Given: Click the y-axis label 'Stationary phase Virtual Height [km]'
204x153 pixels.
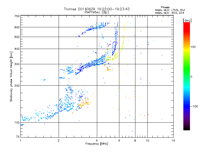Looking at the screenshot, I should click(x=11, y=76).
